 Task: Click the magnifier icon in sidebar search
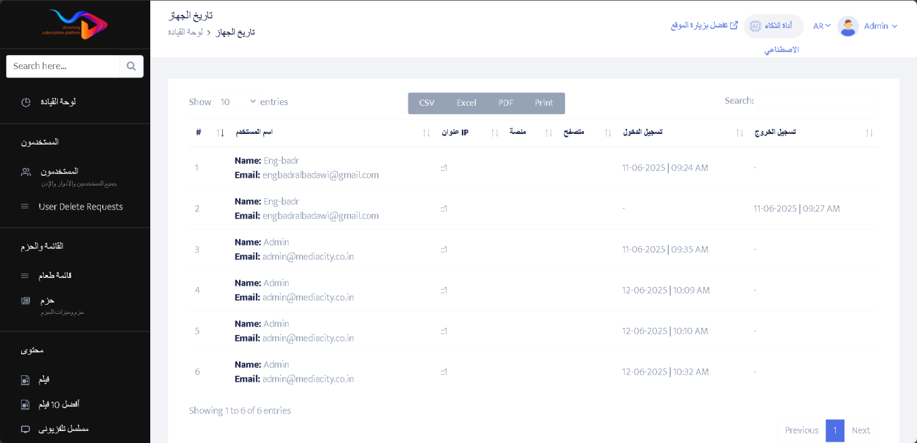[x=131, y=66]
